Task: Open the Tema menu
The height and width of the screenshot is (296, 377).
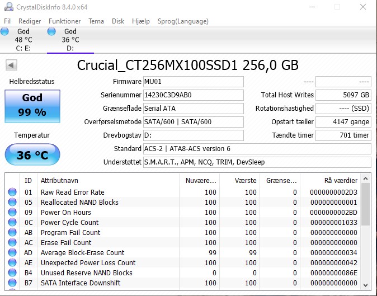Action: [x=96, y=21]
